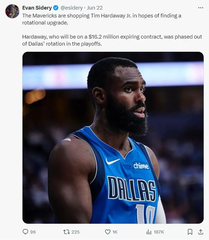209x240 pixels.
Task: Click the blue verified badge
Action: pos(56,8)
